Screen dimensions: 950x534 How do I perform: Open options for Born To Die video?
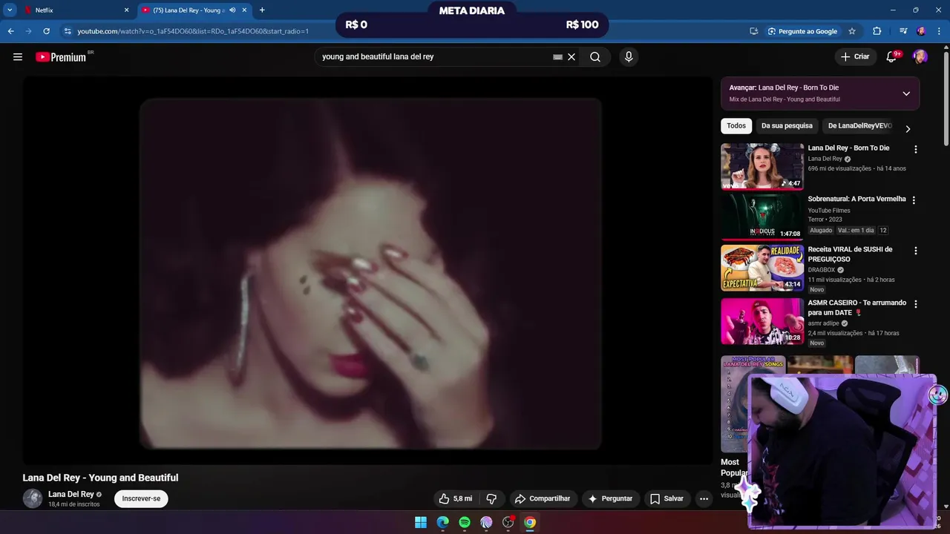(915, 149)
